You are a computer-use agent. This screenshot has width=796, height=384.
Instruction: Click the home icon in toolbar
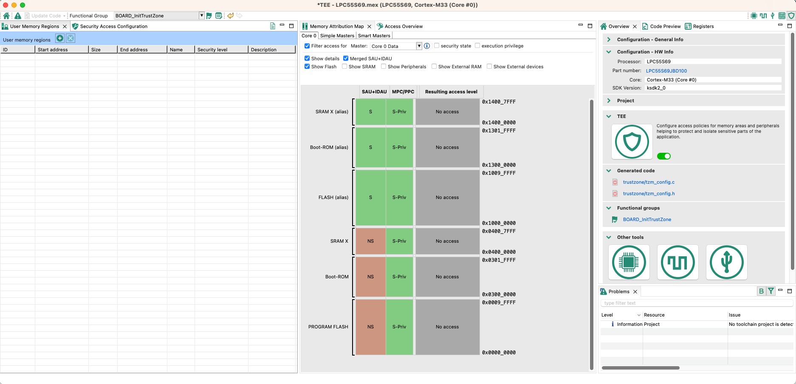6,16
